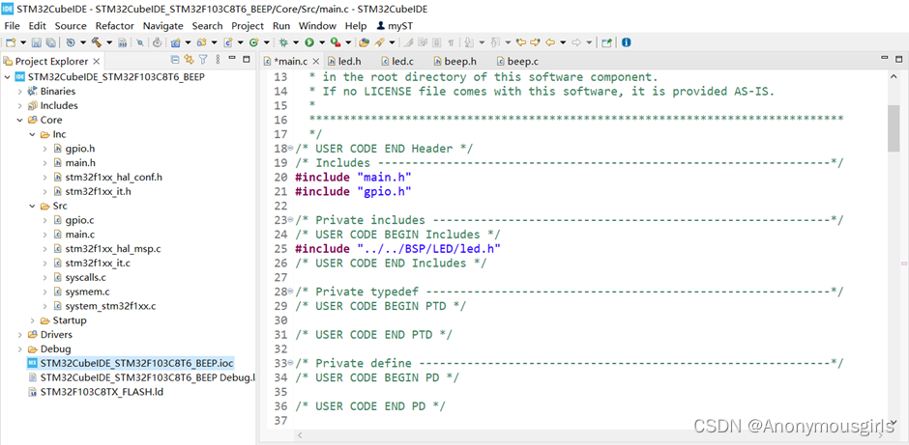Click the New Source File toolbar icon

(x=228, y=42)
